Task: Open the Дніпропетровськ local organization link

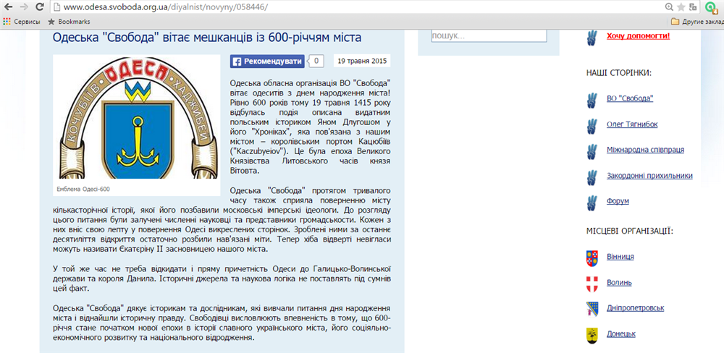Action: (636, 307)
